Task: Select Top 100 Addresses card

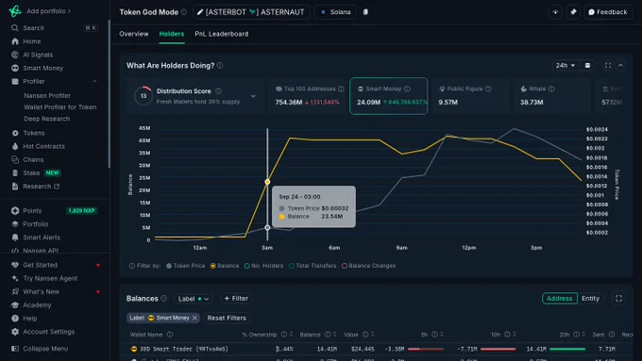Action: [x=307, y=96]
